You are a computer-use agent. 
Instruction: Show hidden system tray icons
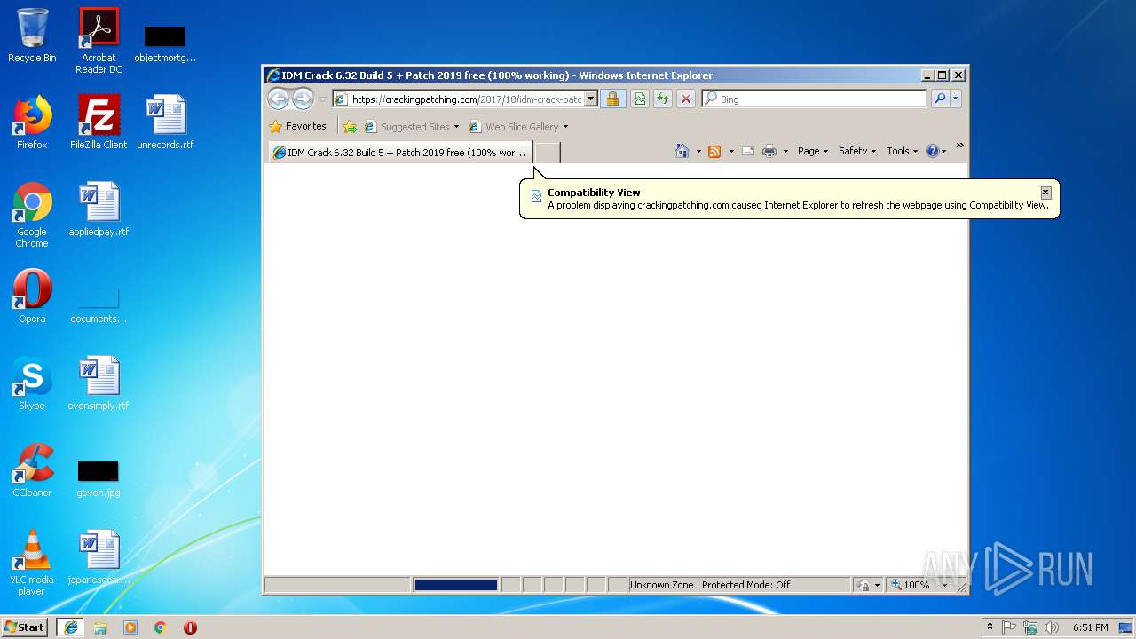990,627
